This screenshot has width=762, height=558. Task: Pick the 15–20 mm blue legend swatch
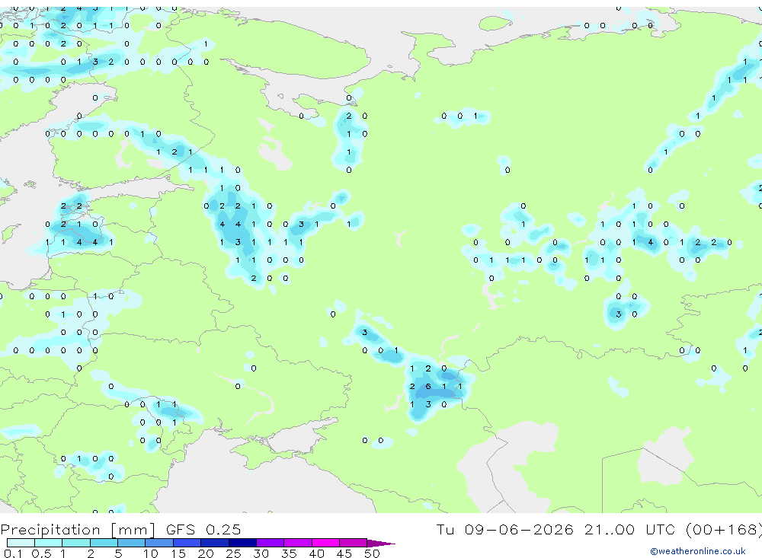click(x=187, y=543)
